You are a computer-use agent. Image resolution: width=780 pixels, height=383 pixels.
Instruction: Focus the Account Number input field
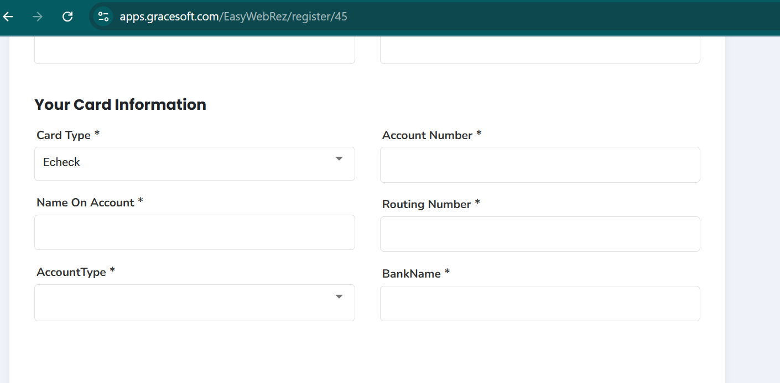[x=540, y=164]
